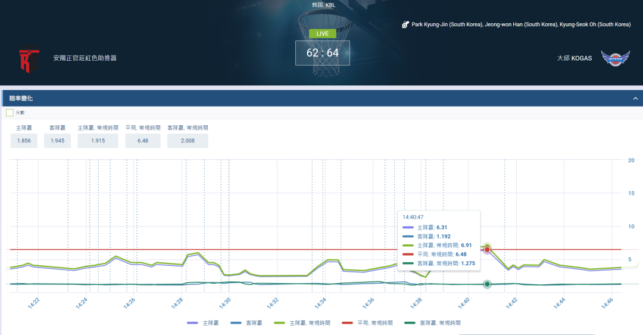The height and width of the screenshot is (335, 643).
Task: Toggle 主隊贏 series in chart legend
Action: pyautogui.click(x=202, y=323)
